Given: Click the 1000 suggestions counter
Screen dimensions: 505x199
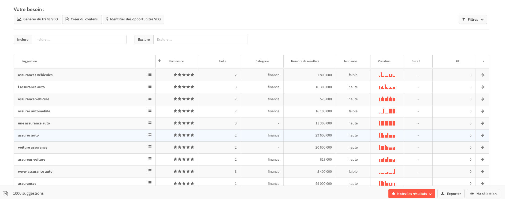Looking at the screenshot, I should (28, 193).
